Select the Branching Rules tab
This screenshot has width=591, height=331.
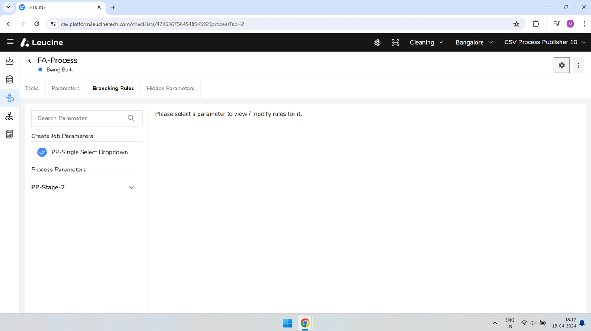click(x=113, y=89)
